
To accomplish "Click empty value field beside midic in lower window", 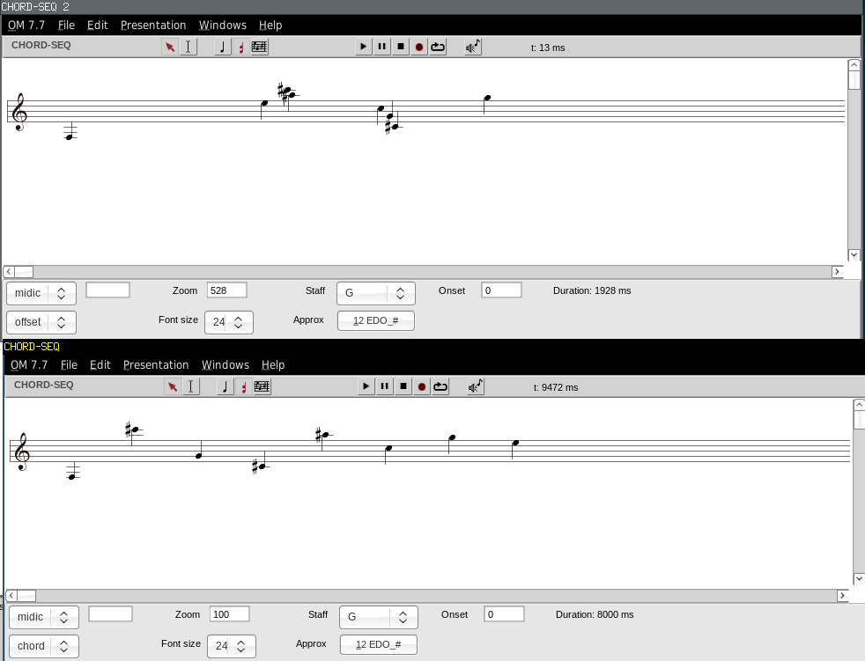I will tap(111, 613).
